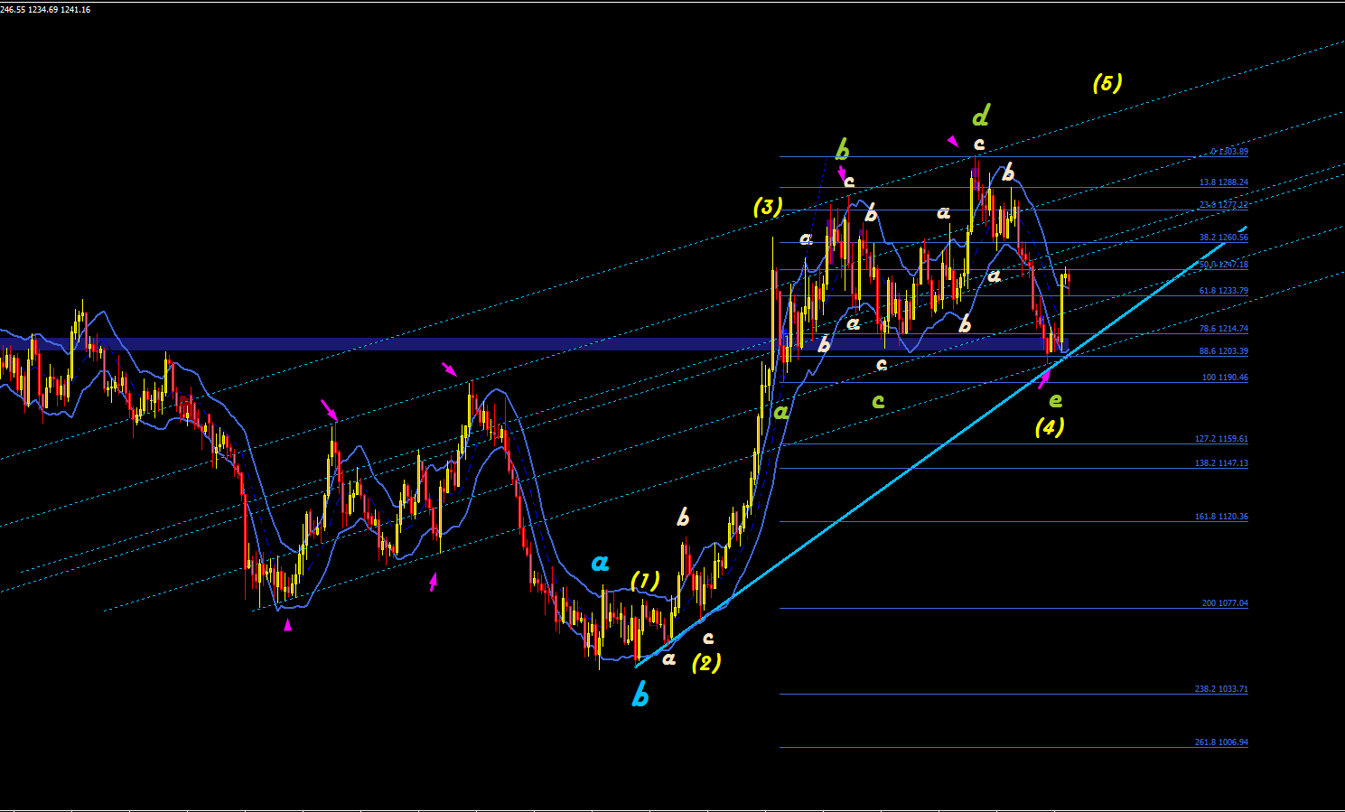Click the Fibonacci level label '127.2 1159.61'
Image resolution: width=1345 pixels, height=812 pixels.
1221,439
